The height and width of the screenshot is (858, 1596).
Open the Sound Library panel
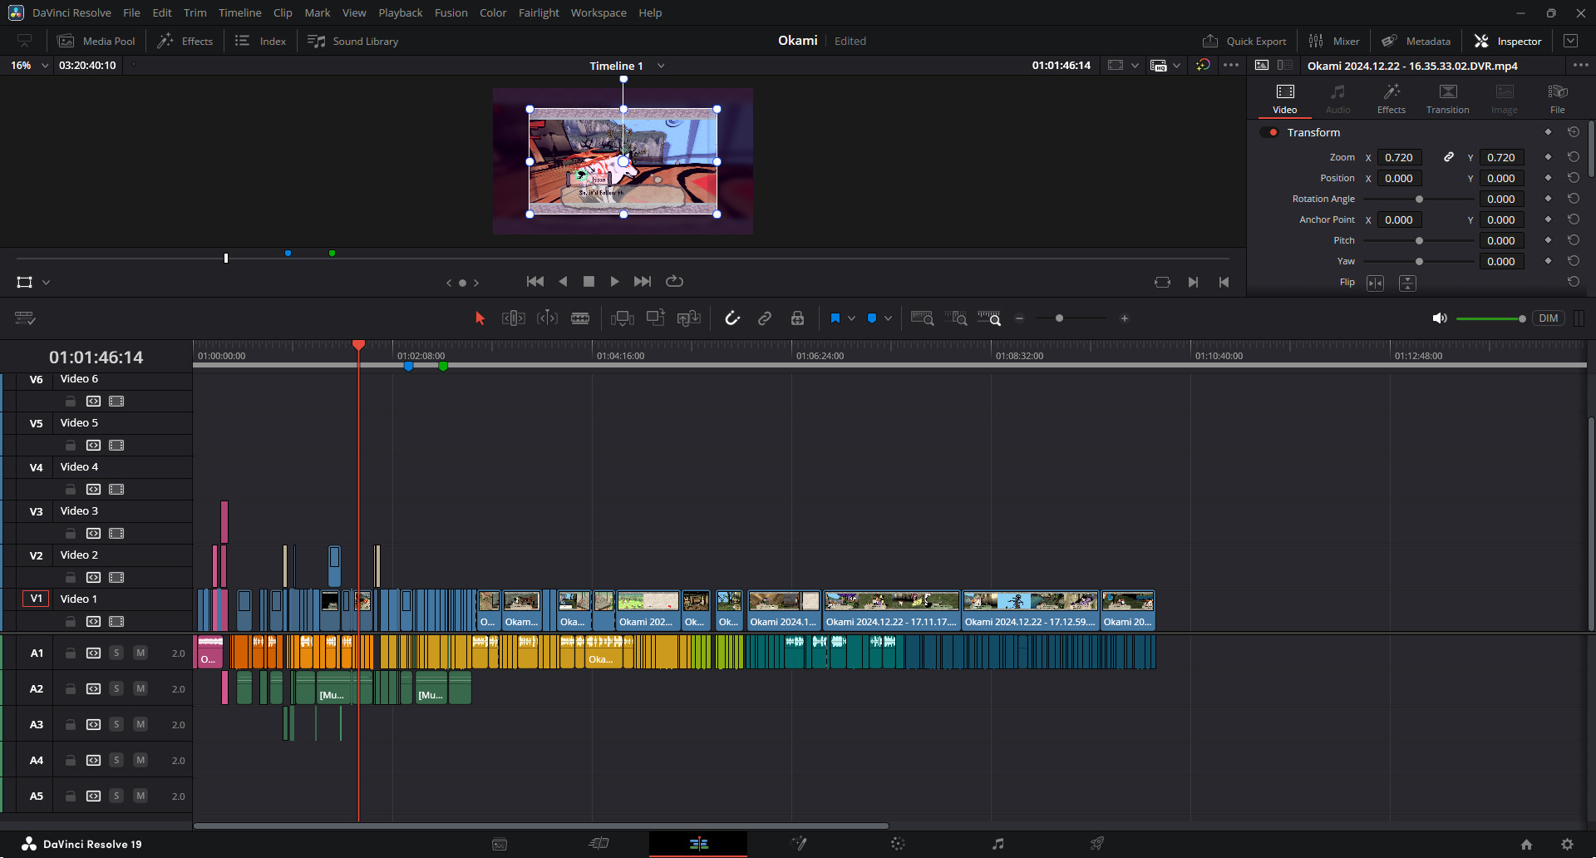coord(352,41)
